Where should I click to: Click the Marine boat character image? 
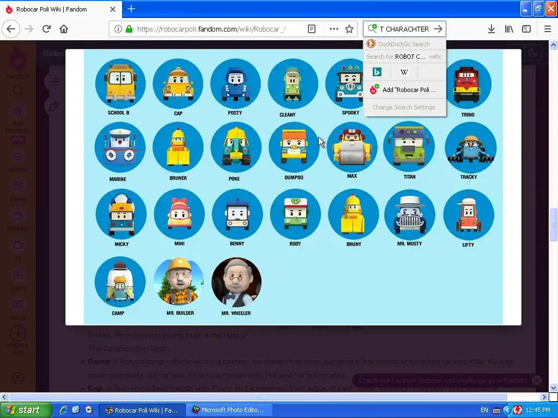coord(120,147)
